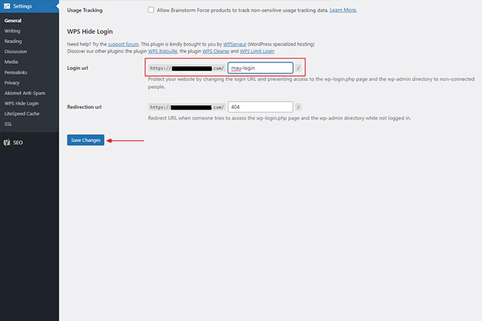This screenshot has height=321, width=482.
Task: Click the Save Changes button
Action: point(85,140)
